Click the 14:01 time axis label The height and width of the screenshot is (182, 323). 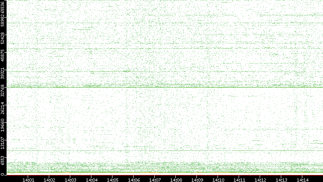[28, 180]
